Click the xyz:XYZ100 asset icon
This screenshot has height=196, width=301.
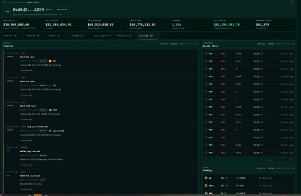point(50,131)
